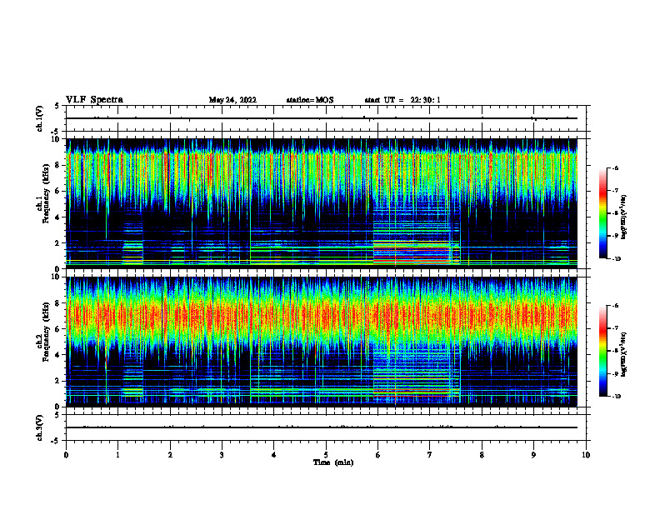Click time axis tick label "7"
The width and height of the screenshot is (660, 510).
pos(430,455)
